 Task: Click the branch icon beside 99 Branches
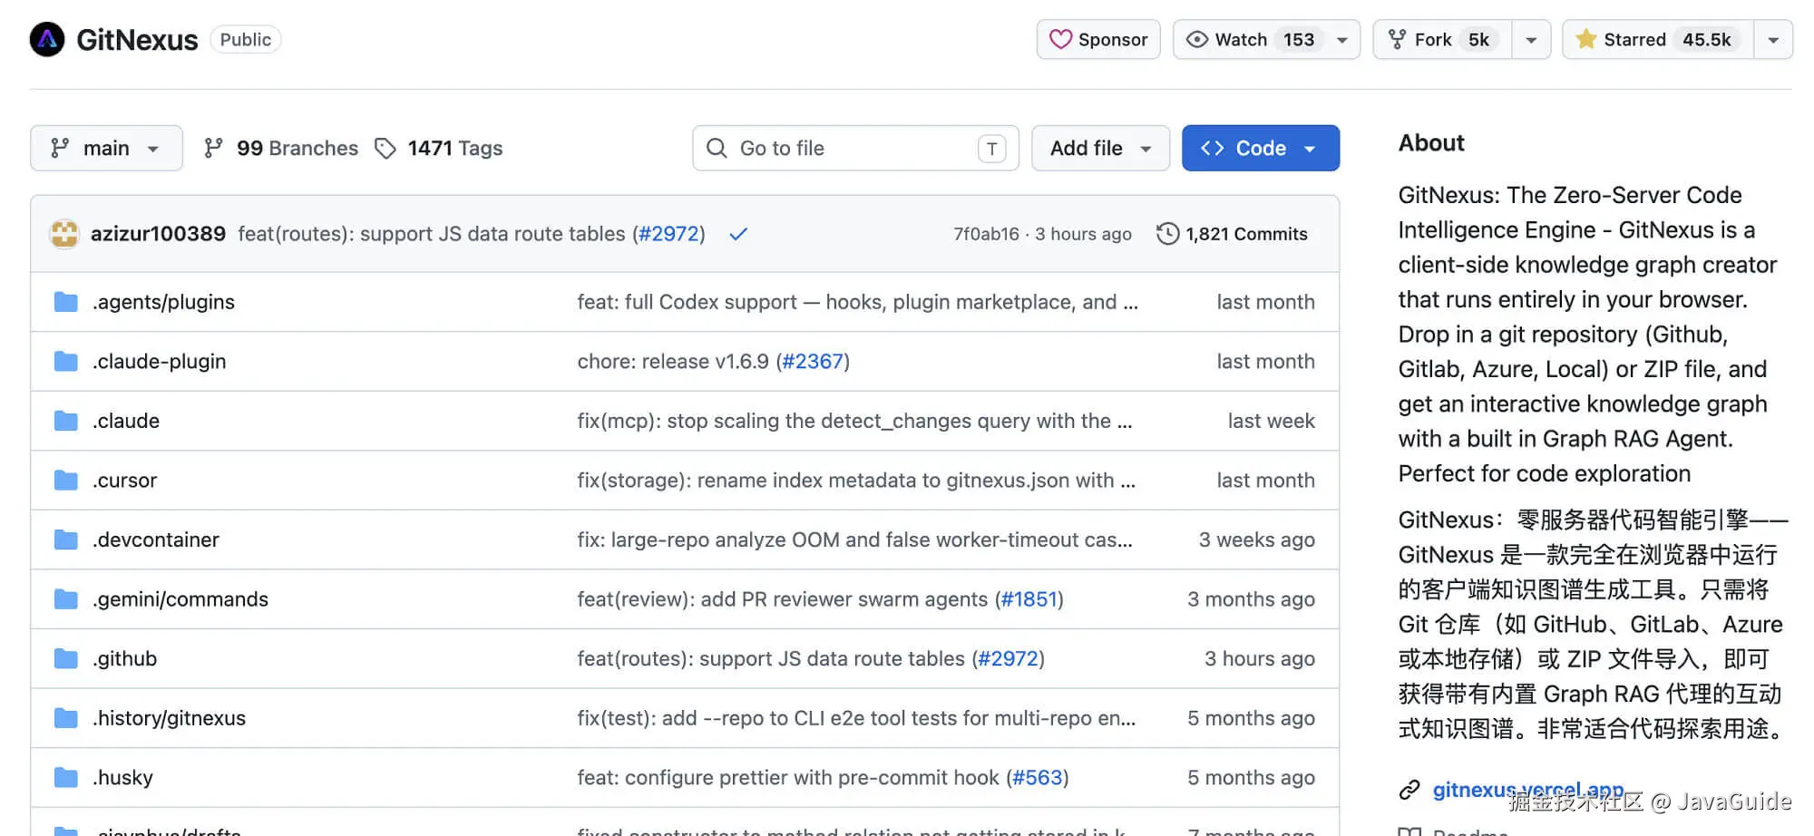coord(213,148)
